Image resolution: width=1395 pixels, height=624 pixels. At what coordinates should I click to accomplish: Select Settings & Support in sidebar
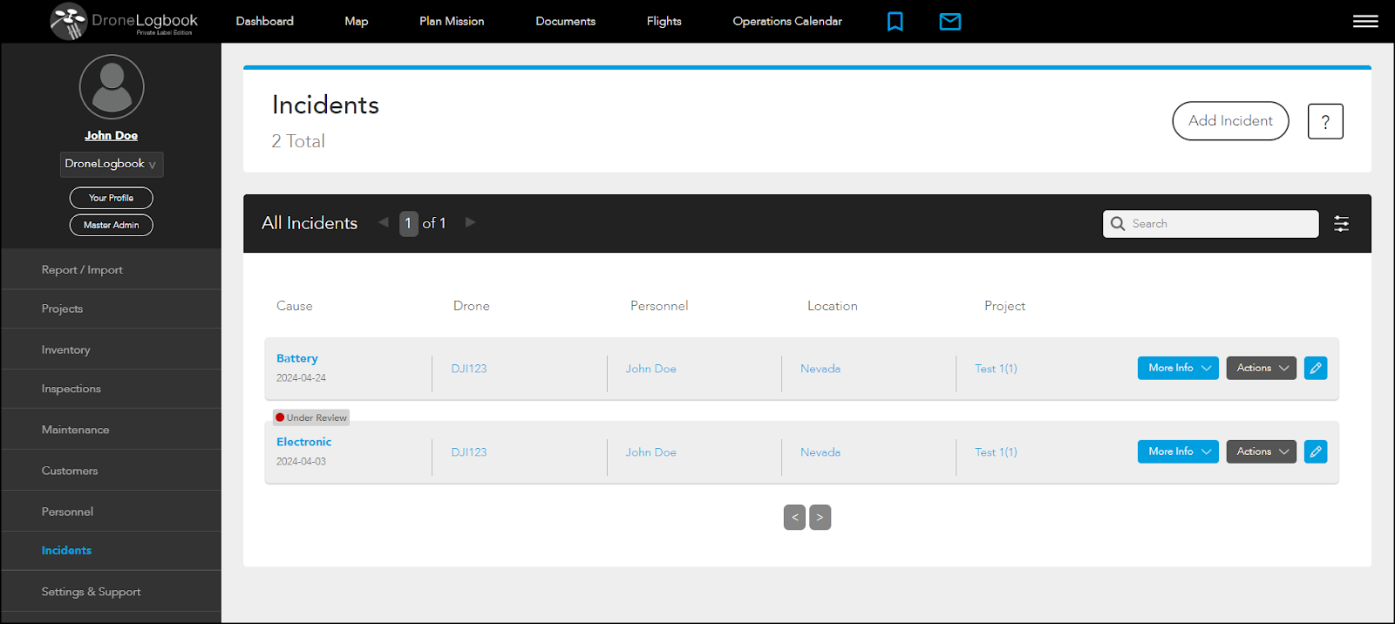111,592
